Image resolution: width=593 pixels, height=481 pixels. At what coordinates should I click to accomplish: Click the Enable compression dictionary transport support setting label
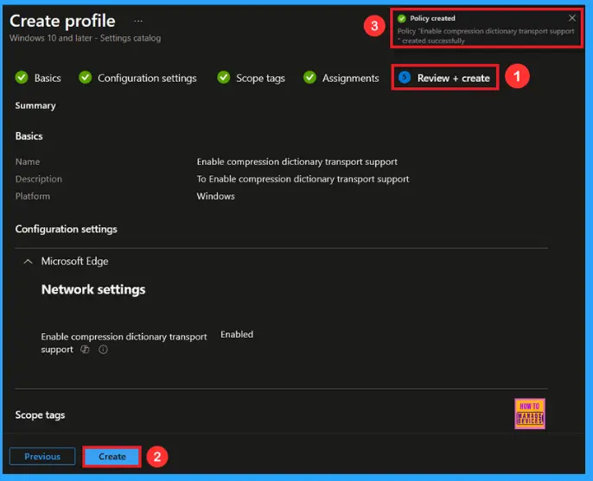pyautogui.click(x=124, y=343)
